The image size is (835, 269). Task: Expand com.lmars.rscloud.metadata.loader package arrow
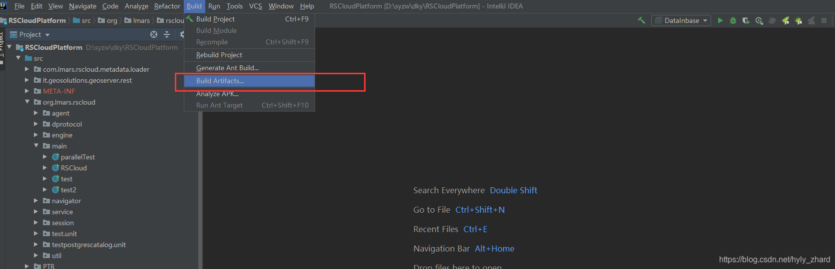27,69
